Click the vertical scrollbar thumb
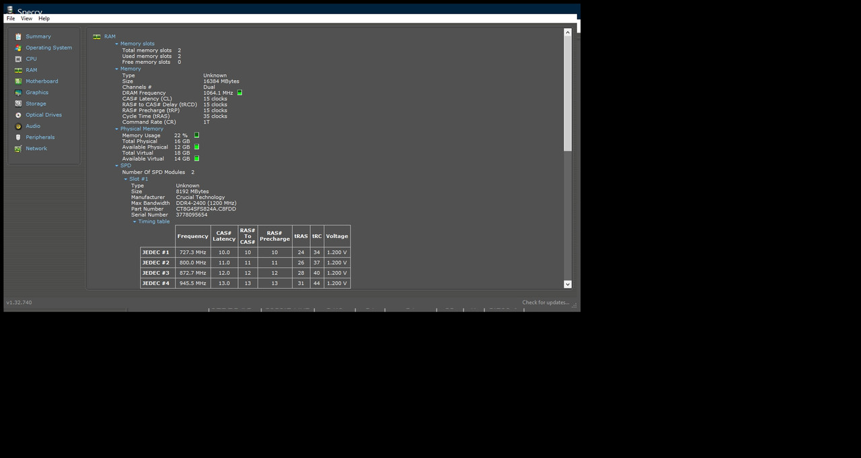Image resolution: width=861 pixels, height=458 pixels. click(567, 93)
